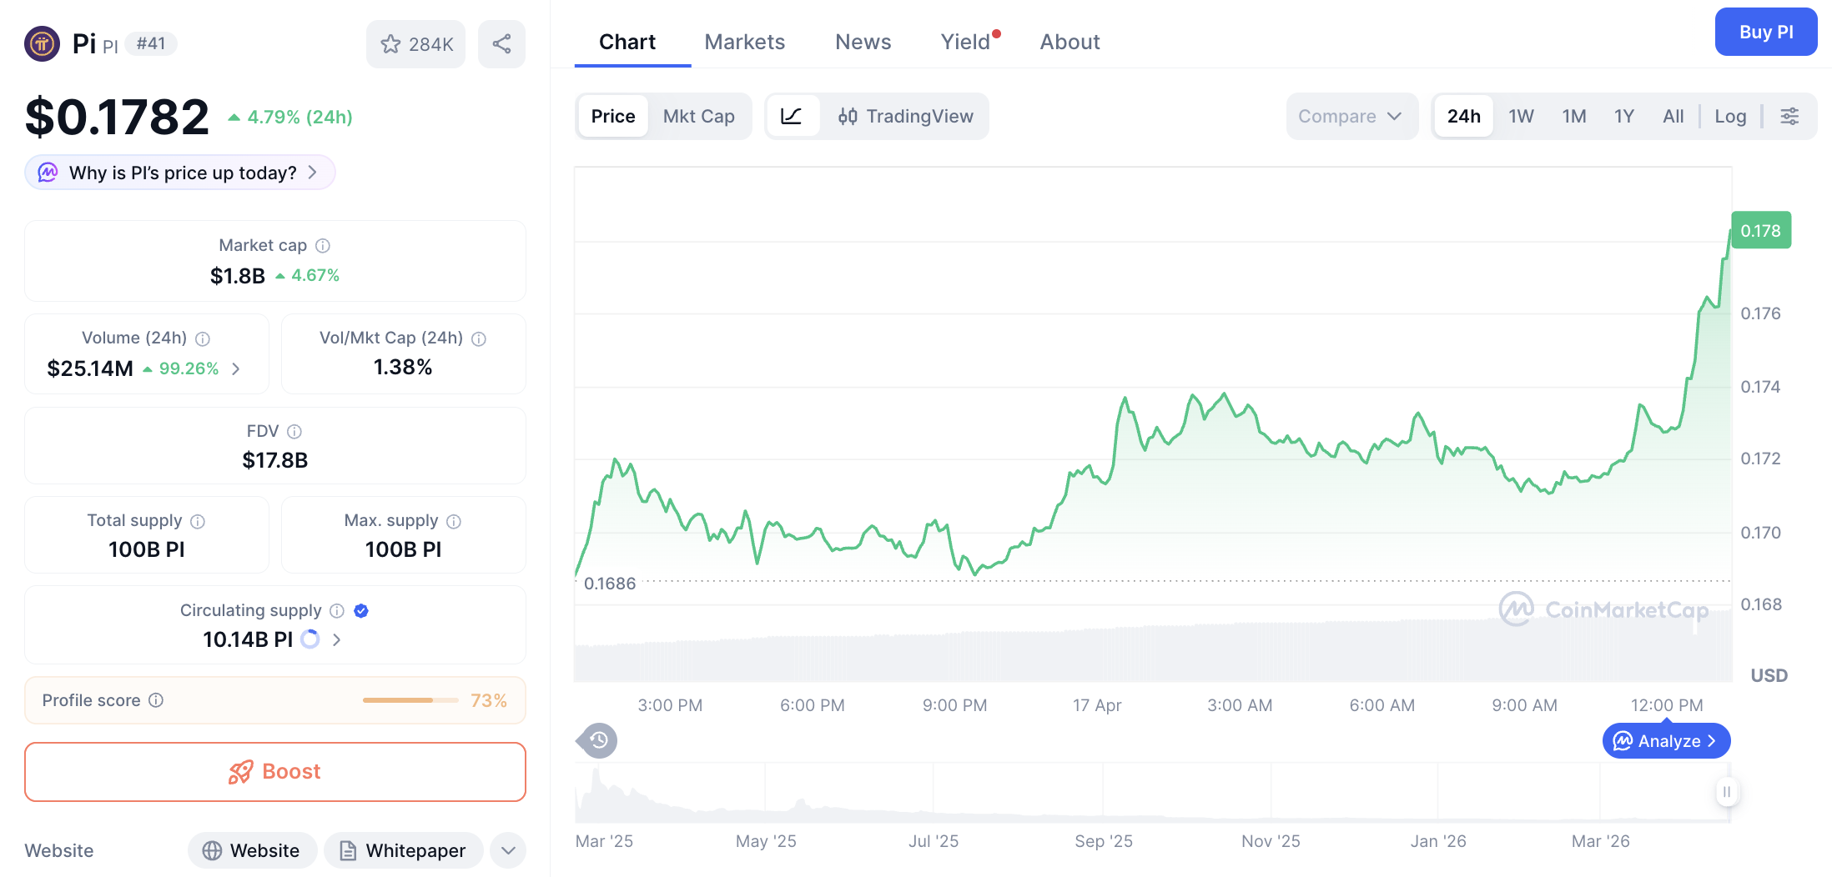Add Pi to watchlist via star icon
The height and width of the screenshot is (877, 1832).
click(391, 43)
